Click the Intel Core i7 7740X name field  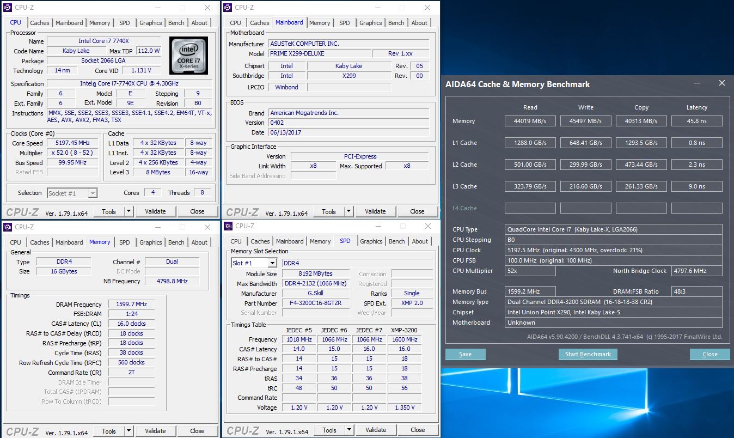tap(103, 41)
